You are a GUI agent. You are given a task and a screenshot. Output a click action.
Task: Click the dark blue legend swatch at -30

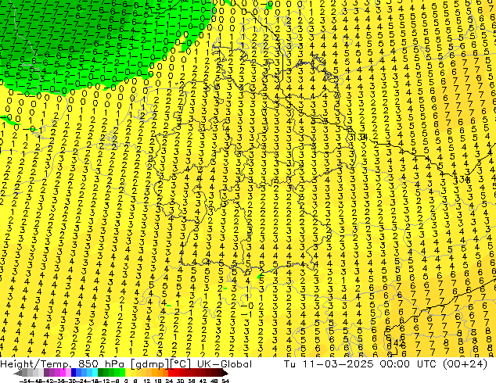(x=74, y=373)
